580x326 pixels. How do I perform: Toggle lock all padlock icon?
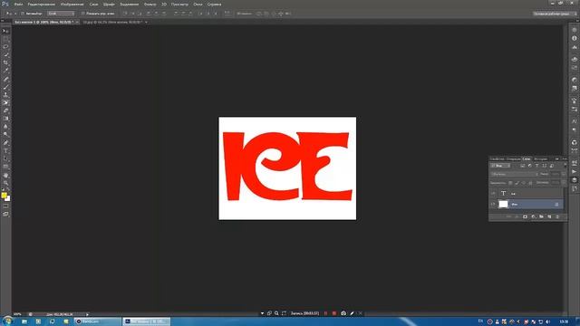(x=530, y=183)
